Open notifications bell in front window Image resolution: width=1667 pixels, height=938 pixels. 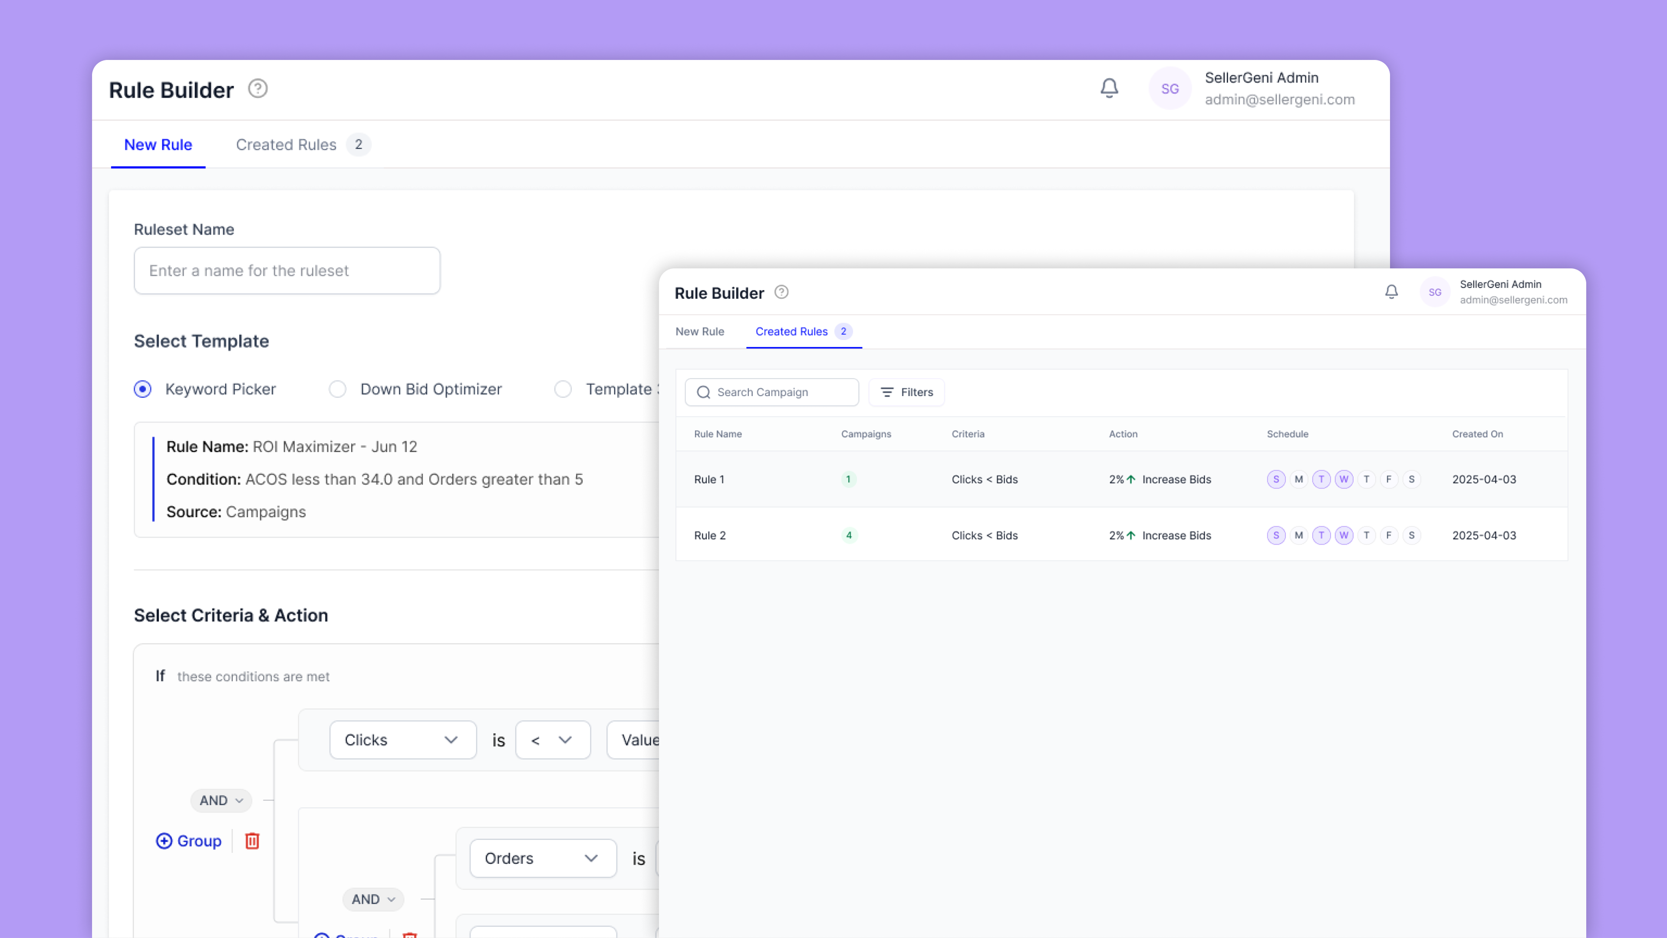pos(1391,292)
